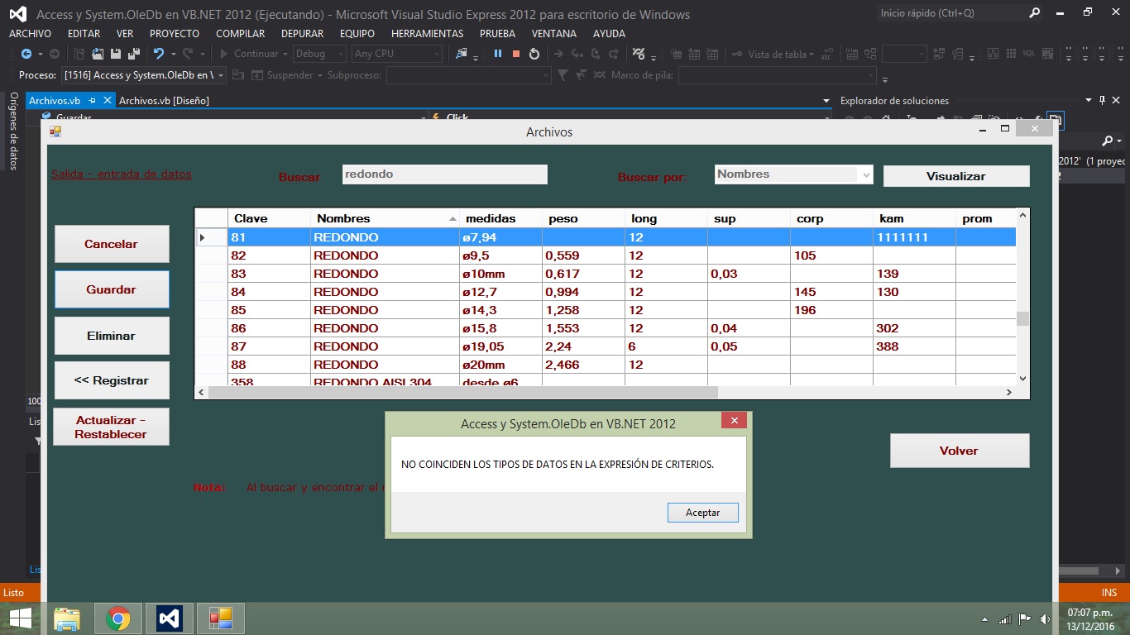The image size is (1130, 635).
Task: Click the Undo arrow icon
Action: point(158,54)
